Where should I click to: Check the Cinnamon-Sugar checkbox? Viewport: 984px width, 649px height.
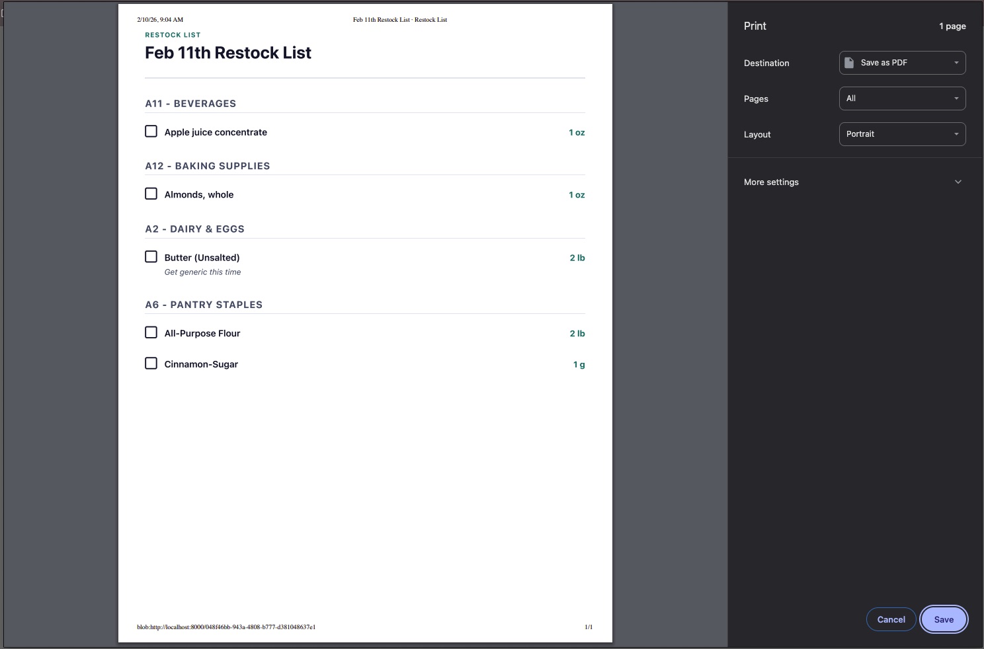pyautogui.click(x=151, y=363)
